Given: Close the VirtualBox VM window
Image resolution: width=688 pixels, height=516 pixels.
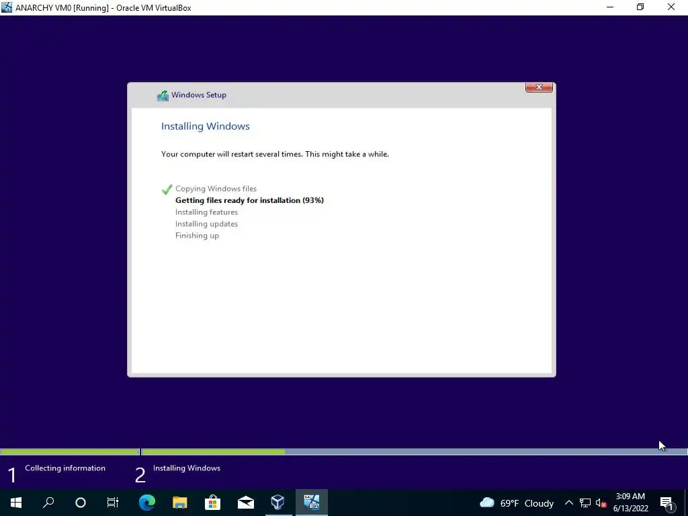Looking at the screenshot, I should click(671, 7).
